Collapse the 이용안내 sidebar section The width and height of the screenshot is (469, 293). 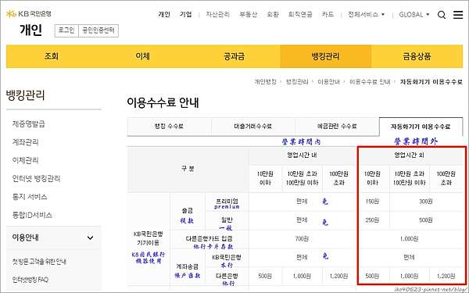coord(90,238)
